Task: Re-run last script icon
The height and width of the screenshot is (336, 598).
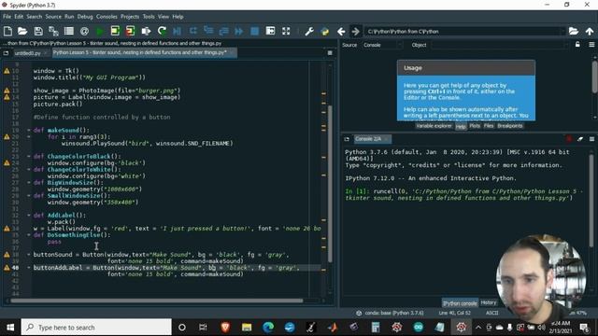Action: 162,31
